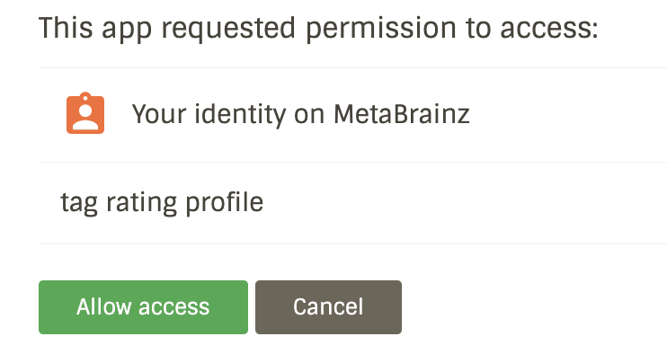Click the Allow access button
The image size is (667, 363).
(143, 307)
